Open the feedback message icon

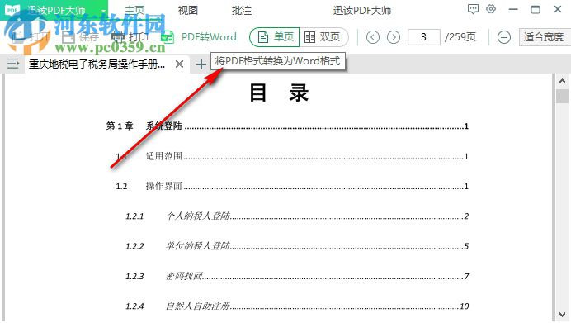[x=473, y=9]
